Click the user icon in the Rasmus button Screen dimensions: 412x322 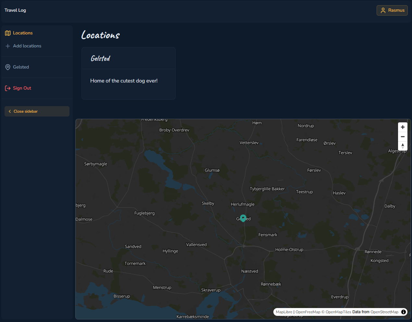click(x=383, y=10)
